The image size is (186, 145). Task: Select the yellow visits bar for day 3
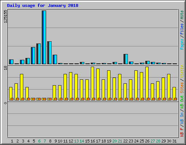pos(21,87)
